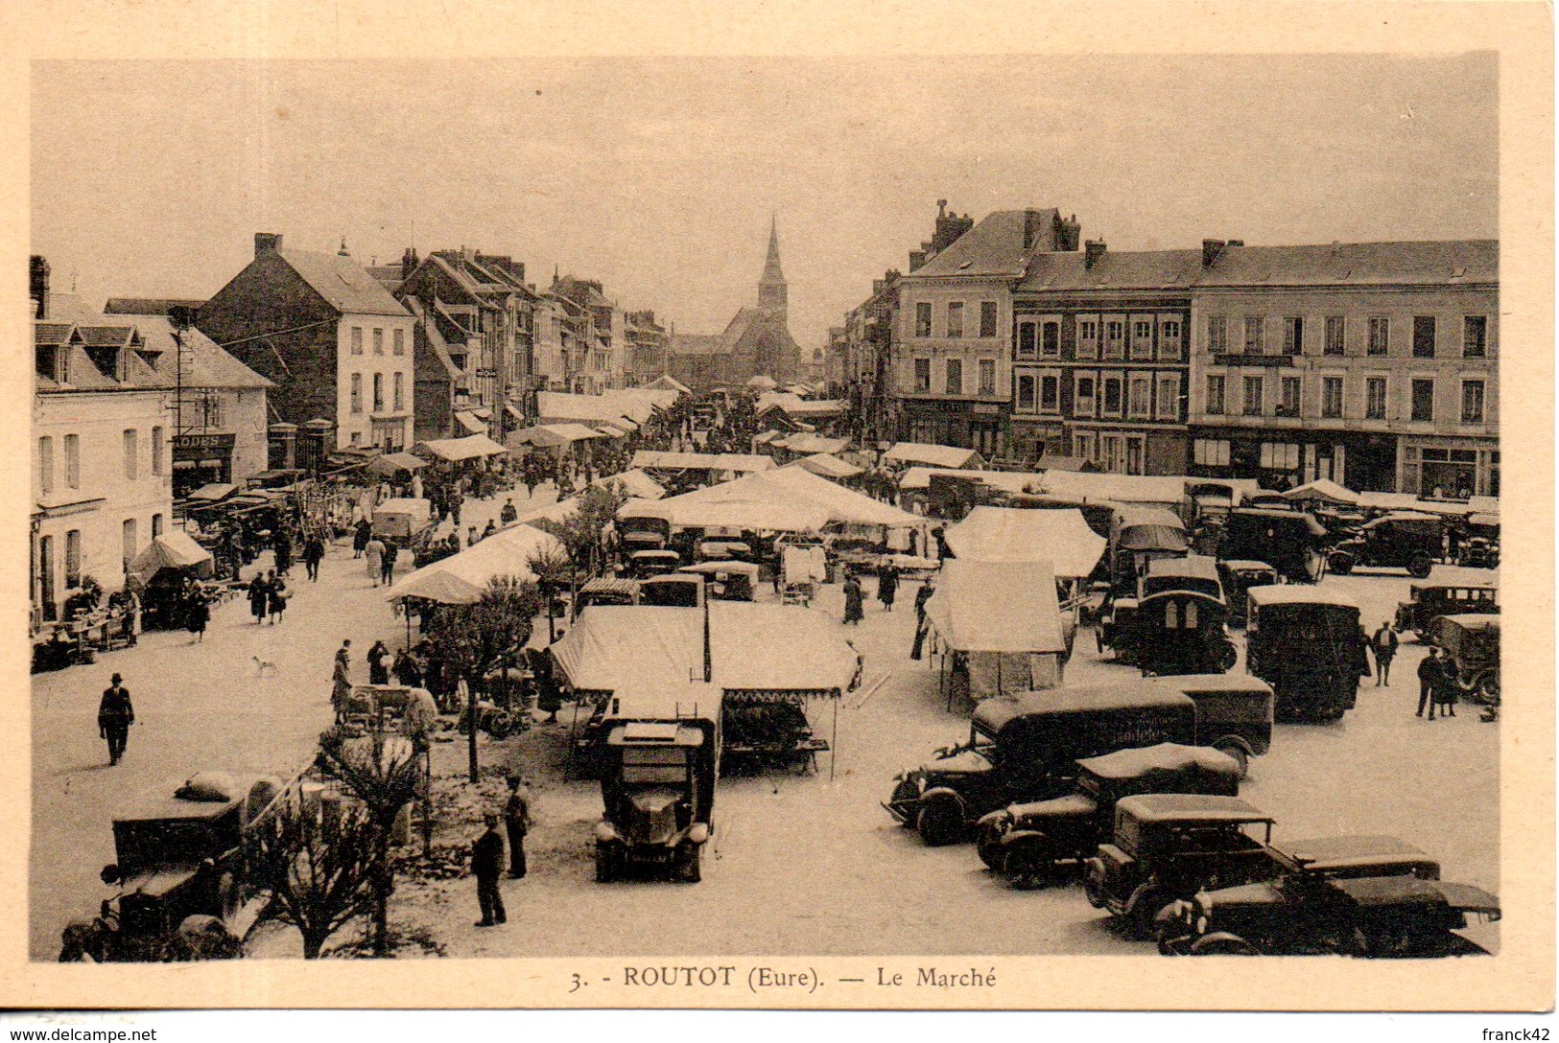Click the 'franck42' text
Viewport: 1559px width, 1043px height.
pos(1516,1033)
